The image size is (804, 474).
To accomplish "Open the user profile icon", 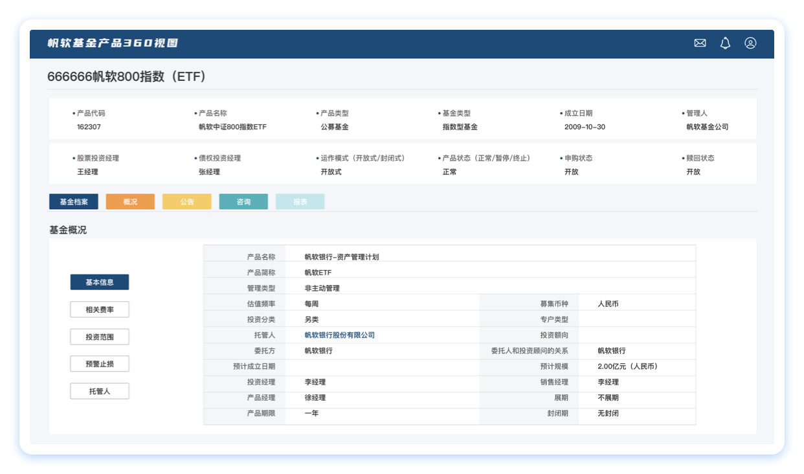I will tap(750, 43).
